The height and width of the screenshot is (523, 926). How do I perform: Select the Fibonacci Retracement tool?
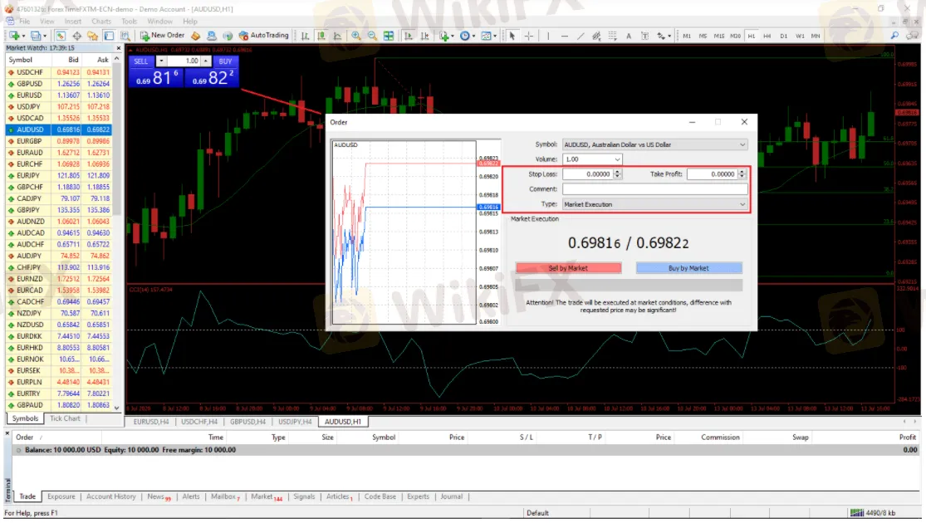[612, 36]
